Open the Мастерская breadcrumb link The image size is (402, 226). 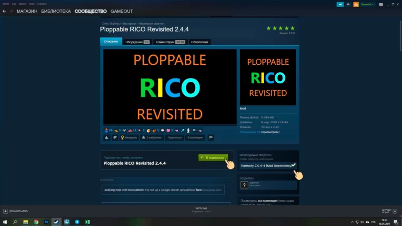(x=129, y=24)
